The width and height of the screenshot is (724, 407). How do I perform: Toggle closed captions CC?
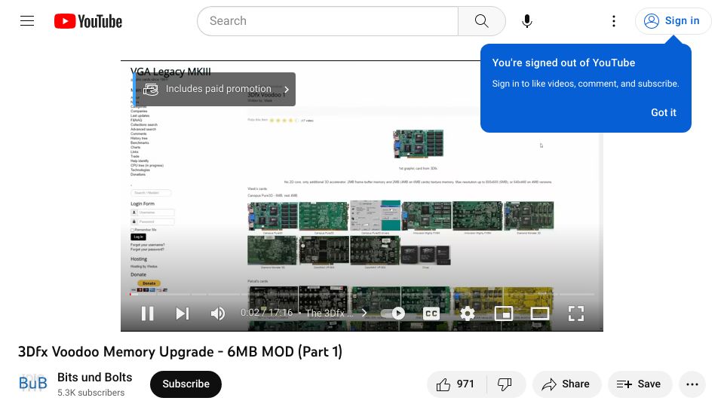pos(431,314)
